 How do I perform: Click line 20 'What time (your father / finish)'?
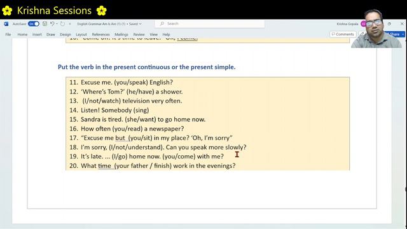click(126, 165)
